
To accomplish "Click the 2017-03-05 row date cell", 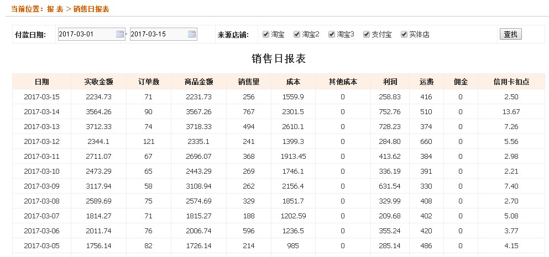I will tap(41, 245).
